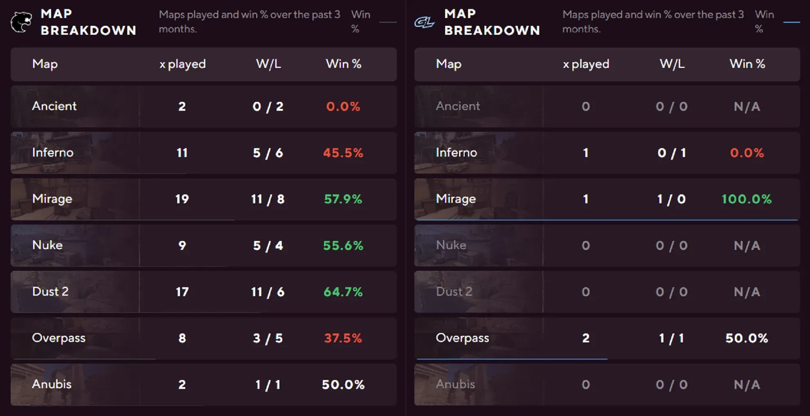Select Anubis row with 1 / 1 record
The width and height of the screenshot is (810, 416).
[x=203, y=385]
